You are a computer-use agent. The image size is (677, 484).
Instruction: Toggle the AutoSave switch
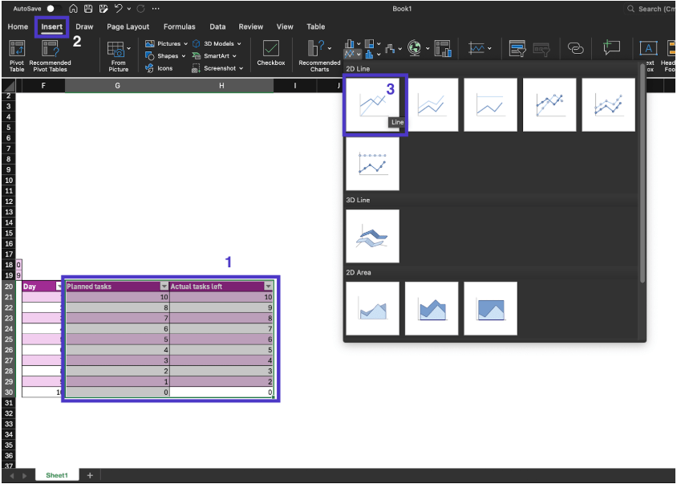(x=54, y=9)
